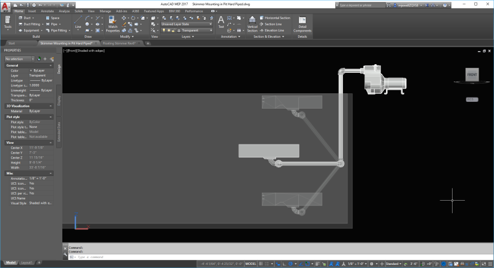Image resolution: width=494 pixels, height=268 pixels.
Task: Toggle the layer freeze sun icon
Action: tap(169, 30)
